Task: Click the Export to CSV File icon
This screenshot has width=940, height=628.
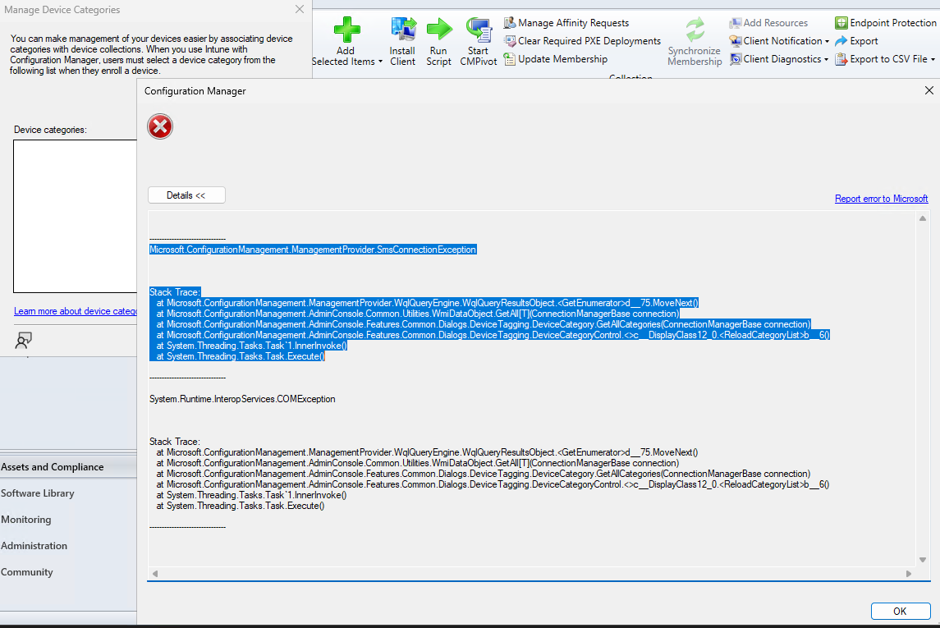Action: point(841,59)
